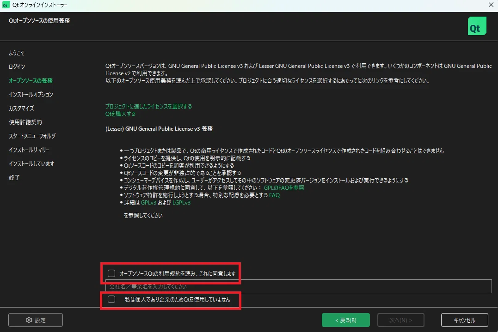The image size is (498, 332).
Task: Cancel installation with 'キャンセル' button
Action: pos(464,320)
